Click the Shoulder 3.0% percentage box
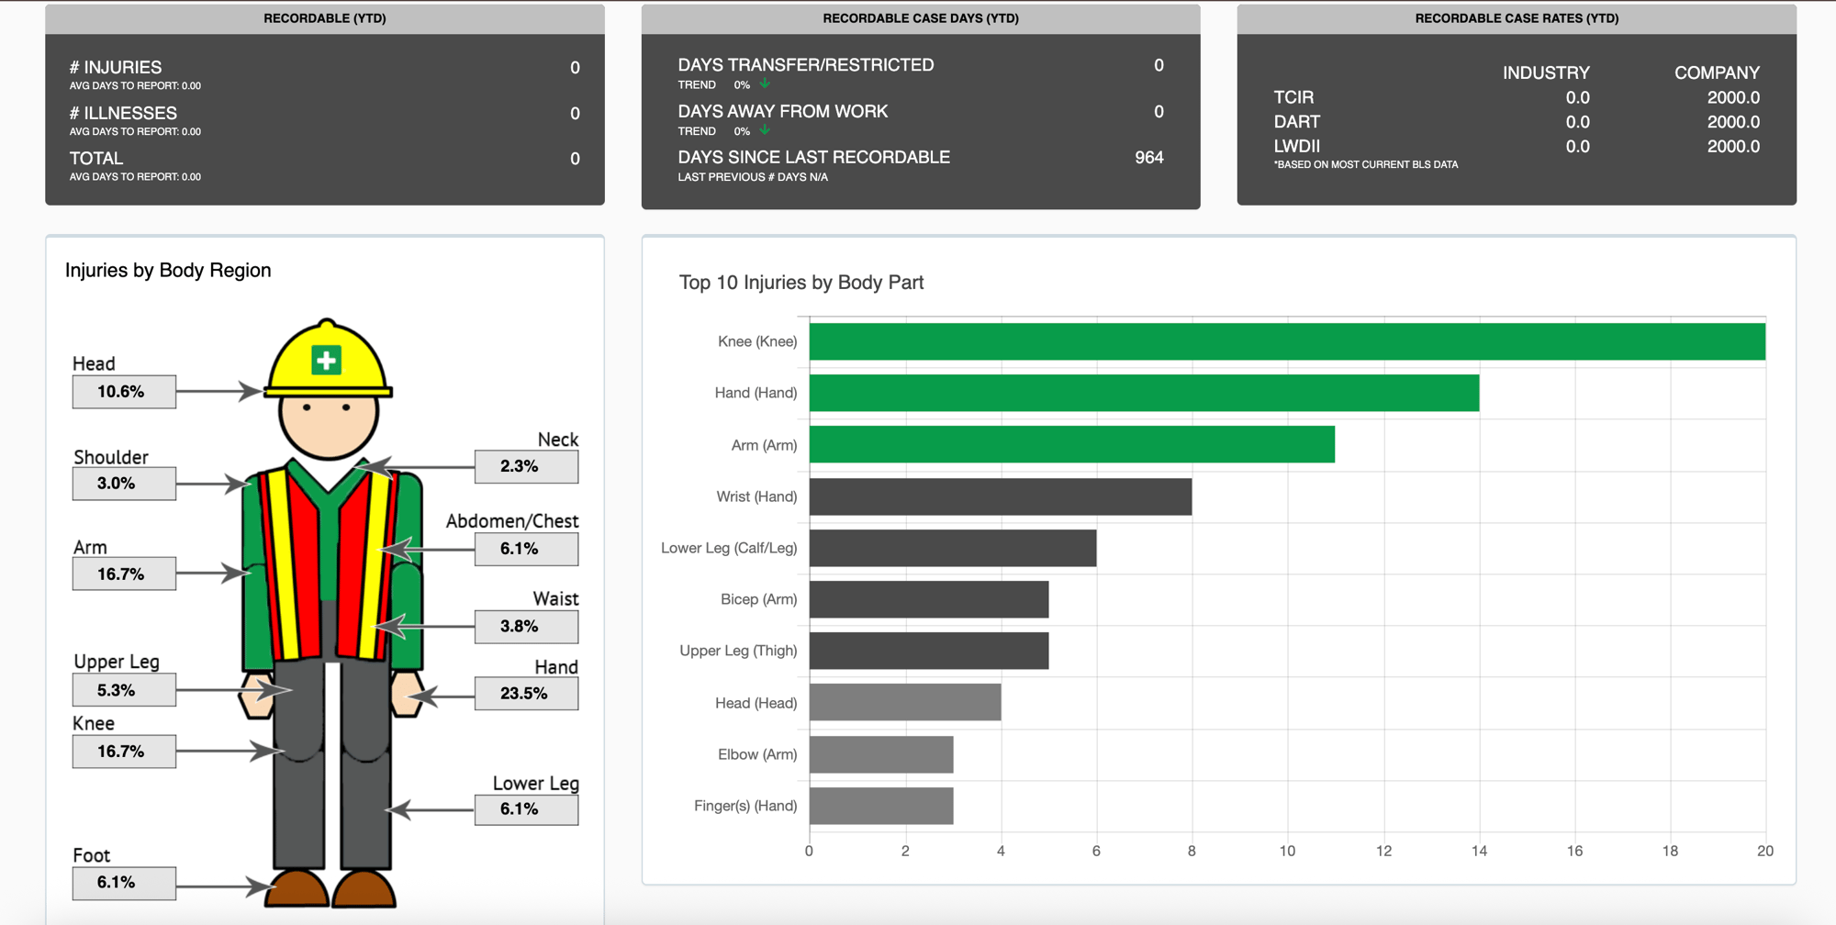This screenshot has width=1836, height=925. point(124,484)
